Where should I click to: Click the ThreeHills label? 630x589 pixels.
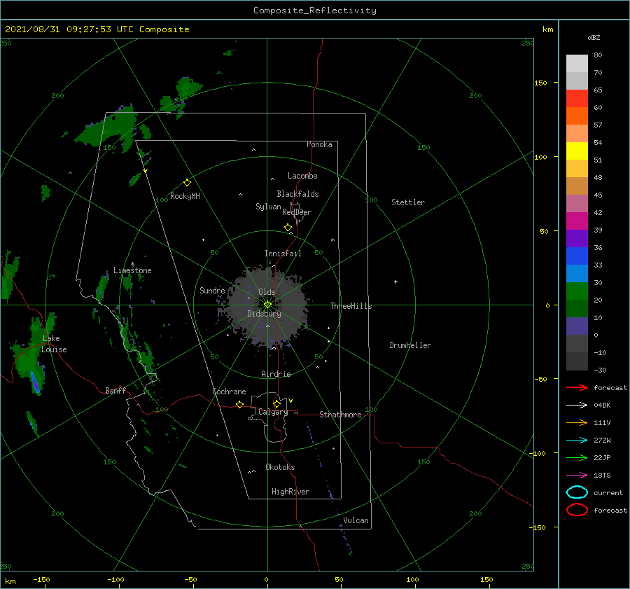pos(351,306)
